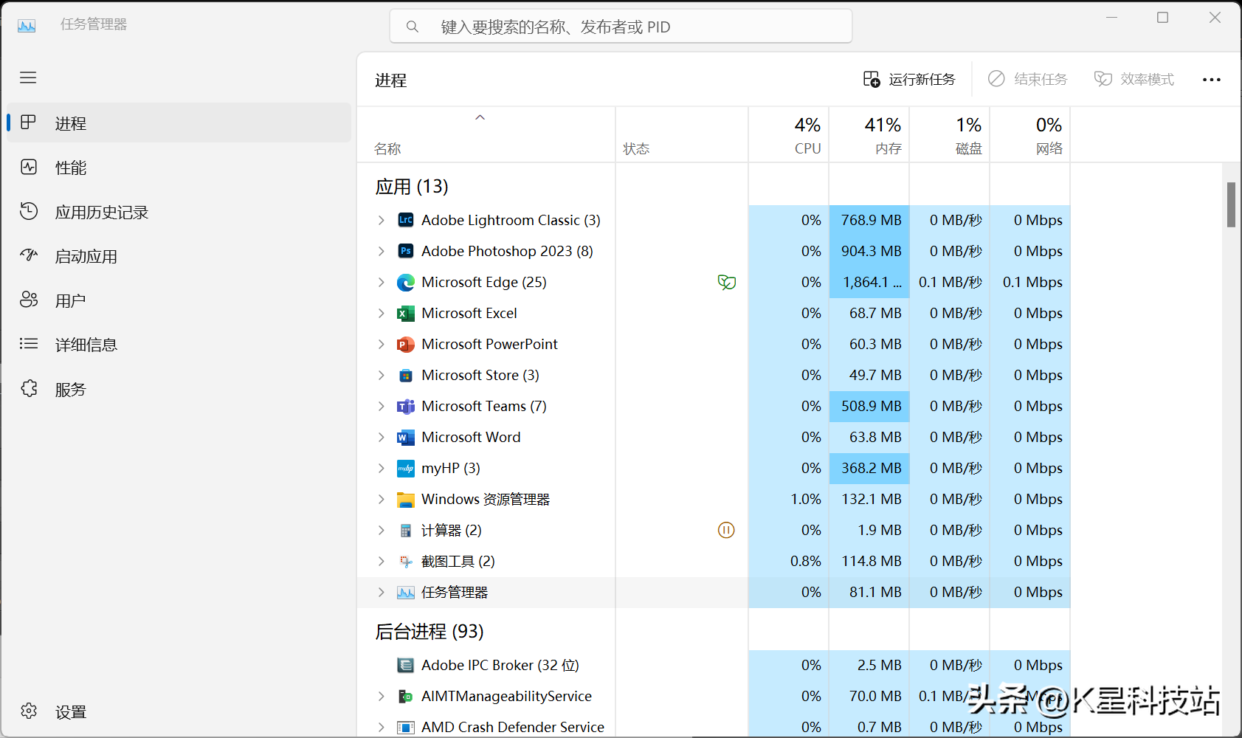Click the 结束任务 button
Viewport: 1242px width, 738px height.
point(1028,80)
